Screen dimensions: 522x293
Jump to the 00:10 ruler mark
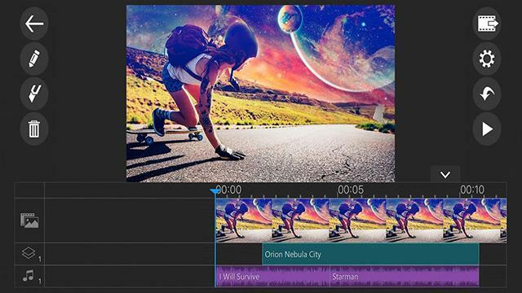click(x=472, y=190)
